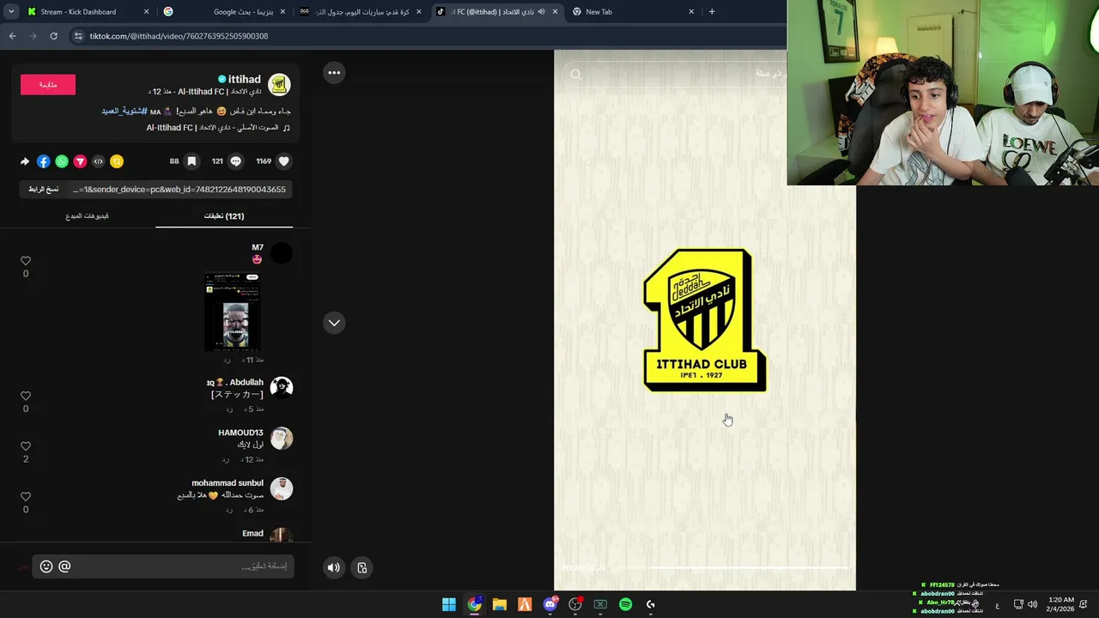Share the video to WhatsApp
This screenshot has width=1099, height=618.
pos(62,161)
